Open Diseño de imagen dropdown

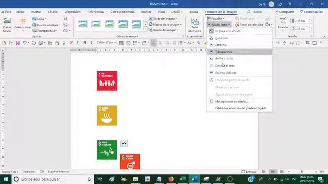coord(163,30)
